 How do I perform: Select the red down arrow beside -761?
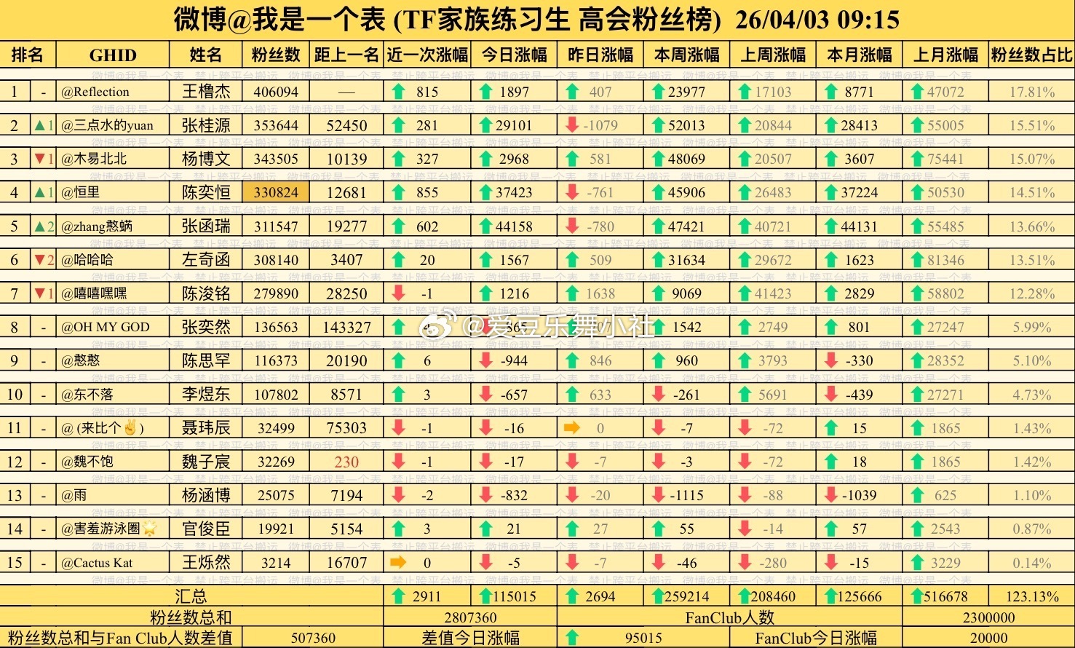[572, 192]
